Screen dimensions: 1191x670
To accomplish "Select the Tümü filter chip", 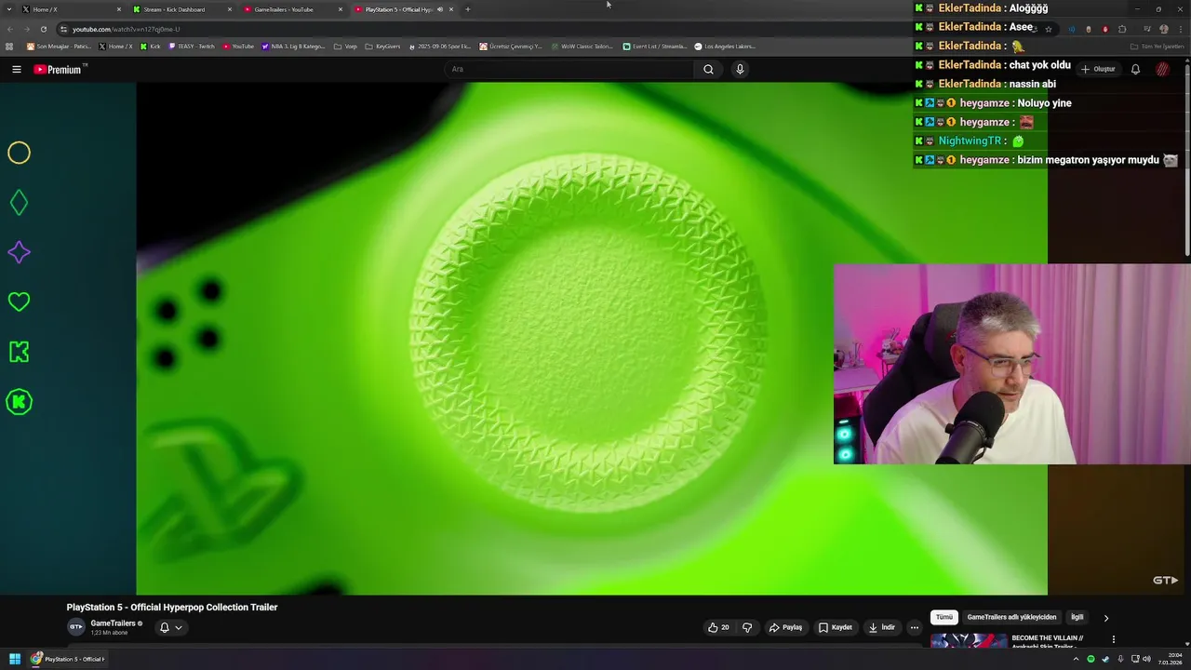I will pos(944,617).
